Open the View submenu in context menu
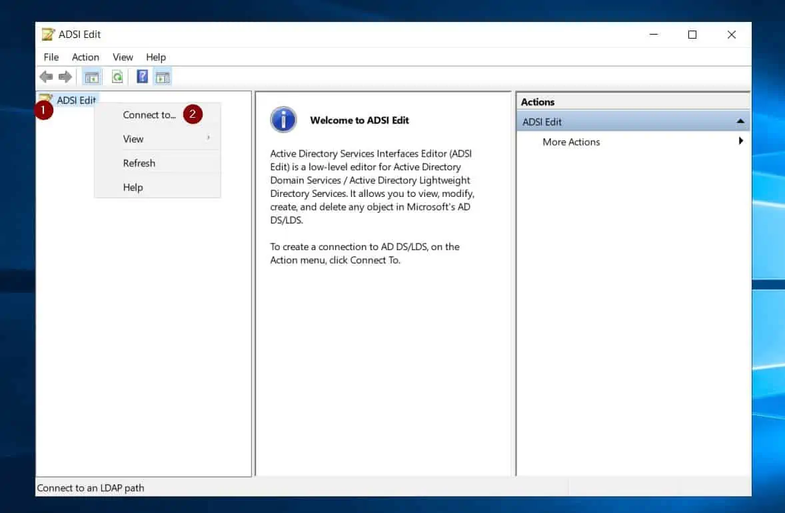Image resolution: width=785 pixels, height=513 pixels. pos(157,139)
